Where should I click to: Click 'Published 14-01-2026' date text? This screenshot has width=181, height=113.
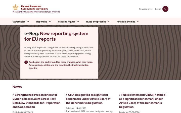tap(76, 108)
